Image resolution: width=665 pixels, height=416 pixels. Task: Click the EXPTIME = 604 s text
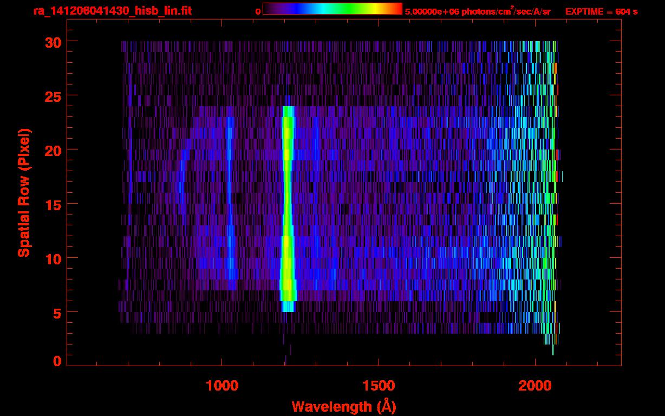(x=601, y=11)
